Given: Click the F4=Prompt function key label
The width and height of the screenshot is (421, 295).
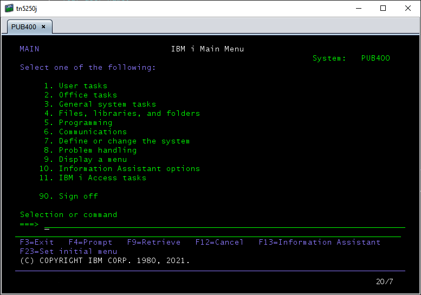Looking at the screenshot, I should (x=90, y=242).
